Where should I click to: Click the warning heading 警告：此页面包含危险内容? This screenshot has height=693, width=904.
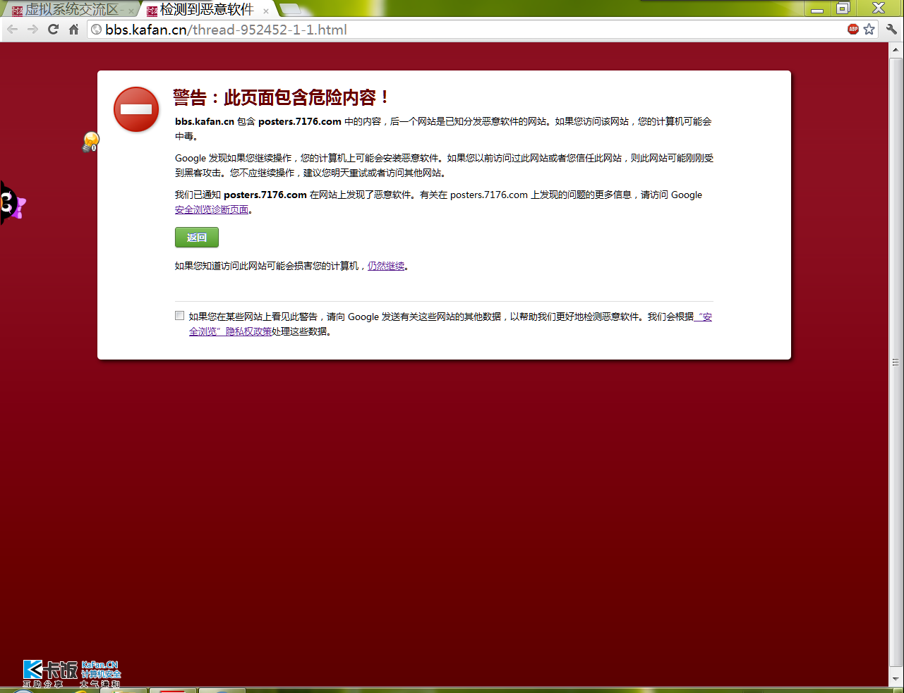point(281,97)
